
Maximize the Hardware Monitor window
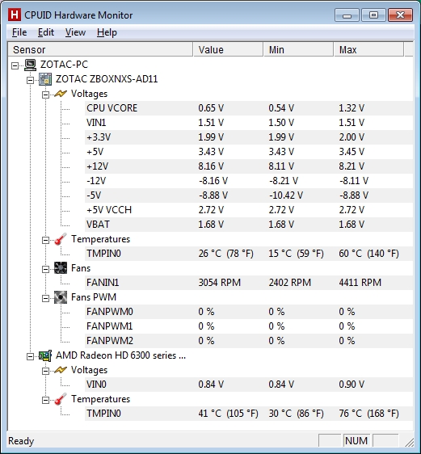373,15
